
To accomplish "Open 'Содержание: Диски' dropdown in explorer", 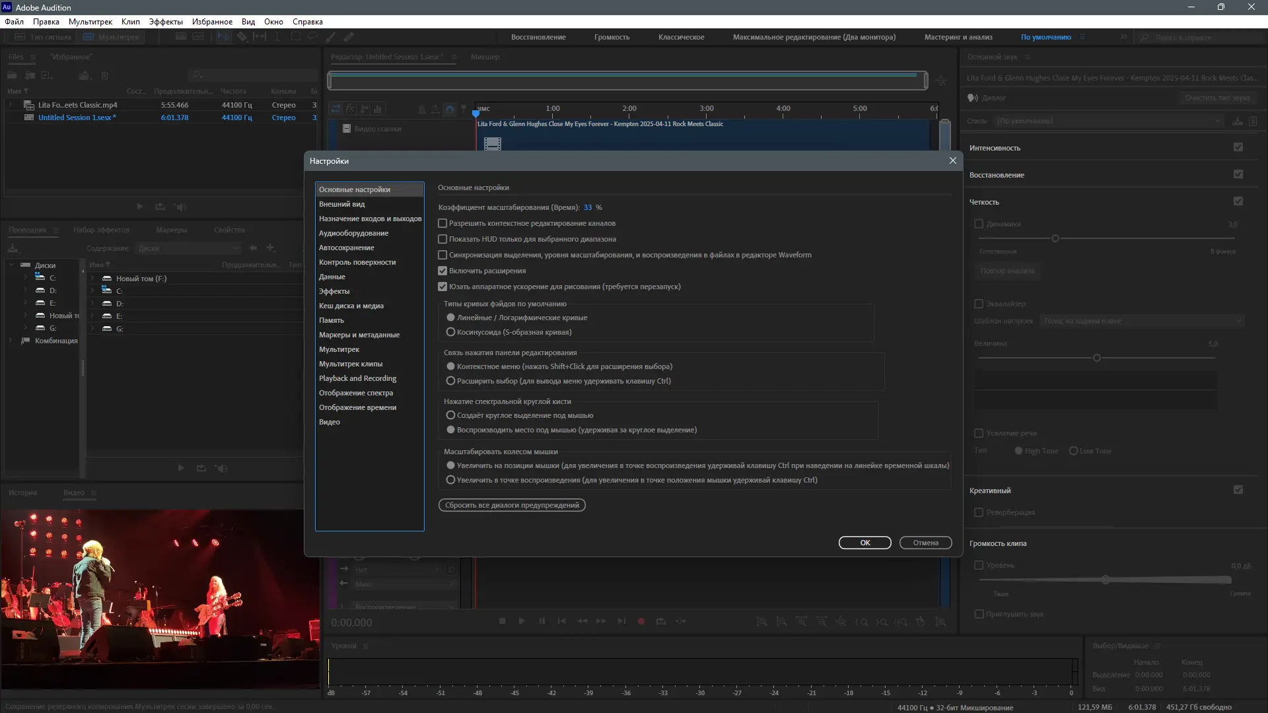I will point(188,248).
